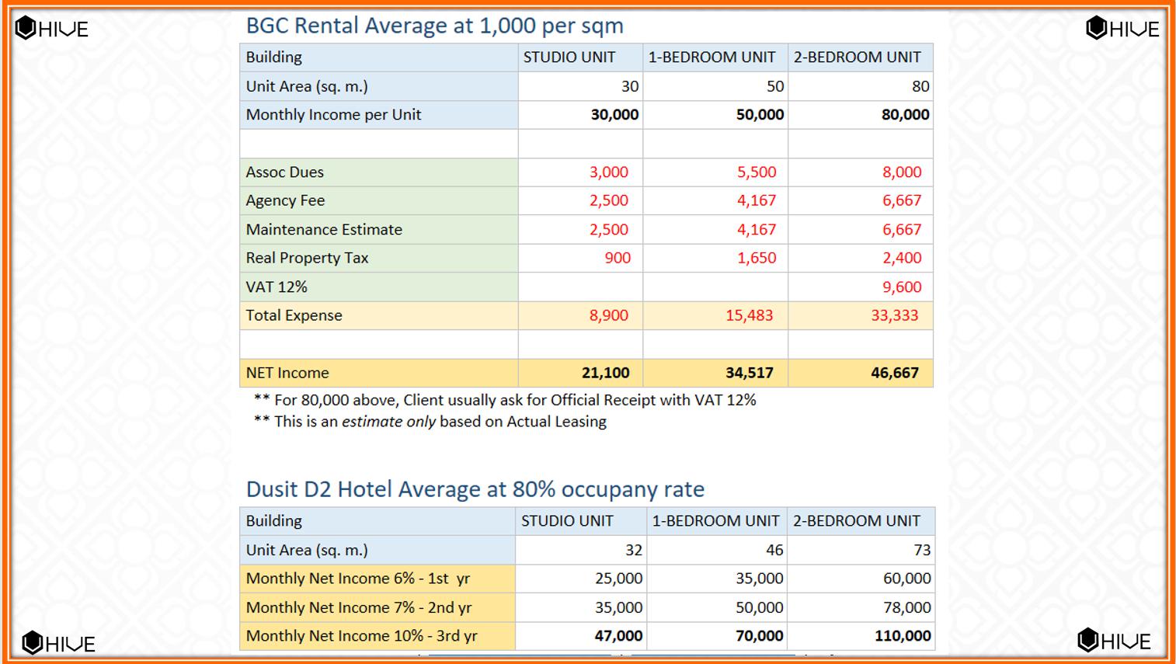Click the VAT 12% value 9,600

pos(901,287)
